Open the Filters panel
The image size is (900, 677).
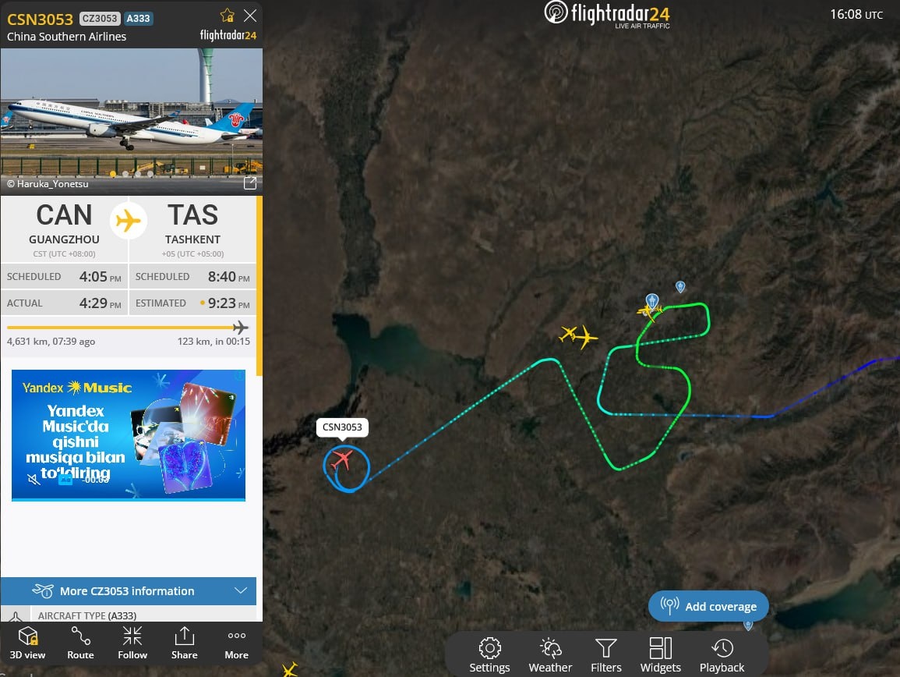[x=606, y=654]
